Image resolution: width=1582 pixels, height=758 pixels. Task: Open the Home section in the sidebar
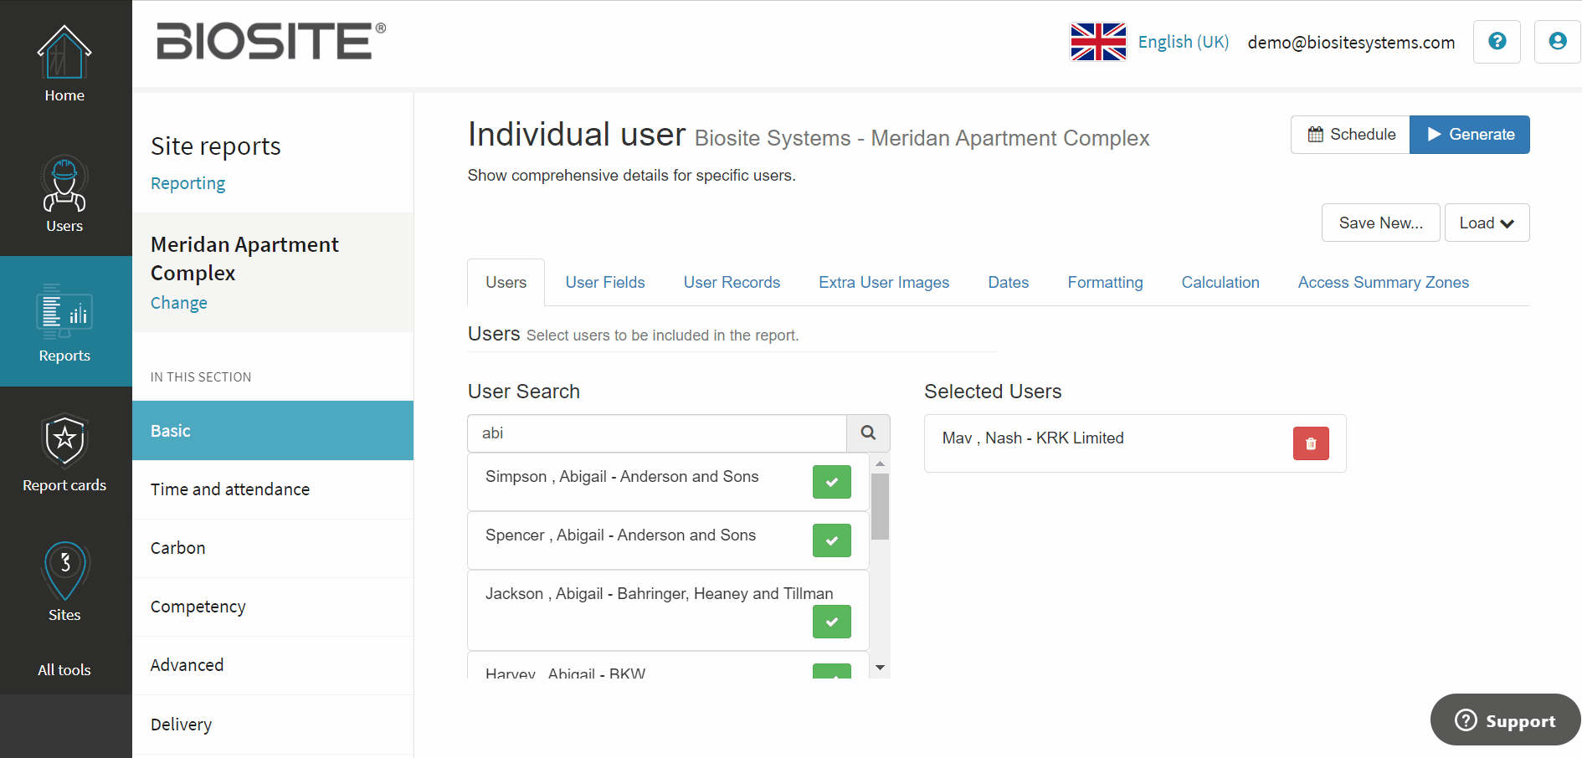(x=64, y=64)
